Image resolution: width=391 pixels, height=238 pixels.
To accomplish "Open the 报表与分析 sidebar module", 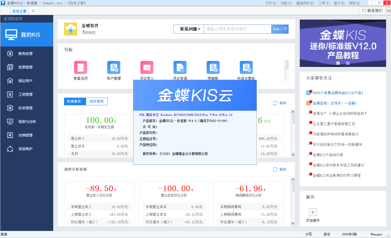I will [x=26, y=122].
